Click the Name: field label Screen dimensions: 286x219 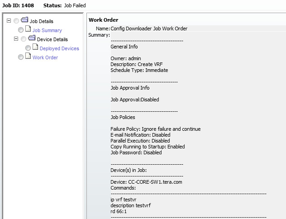pos(103,29)
